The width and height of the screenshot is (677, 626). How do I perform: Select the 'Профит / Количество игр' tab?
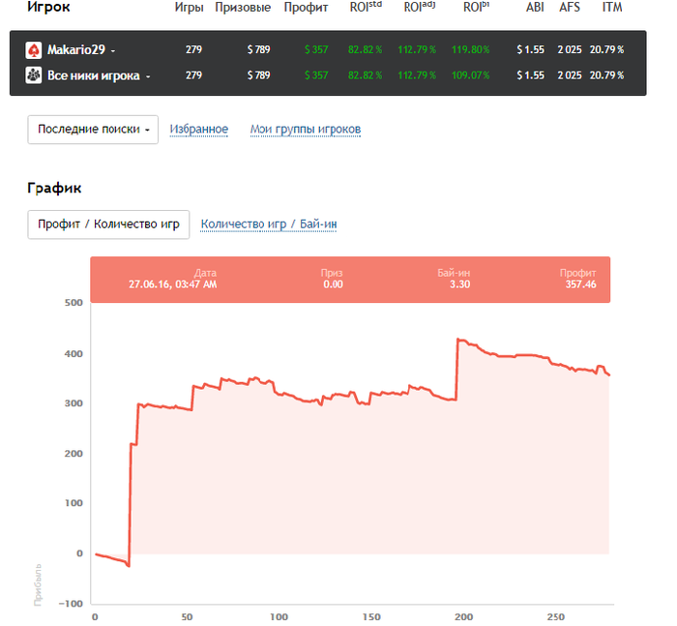coord(108,224)
